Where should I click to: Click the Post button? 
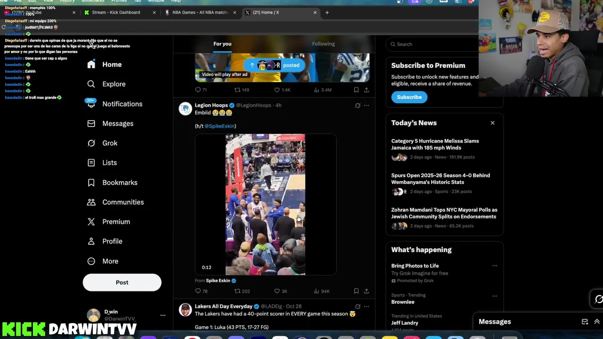pos(122,282)
